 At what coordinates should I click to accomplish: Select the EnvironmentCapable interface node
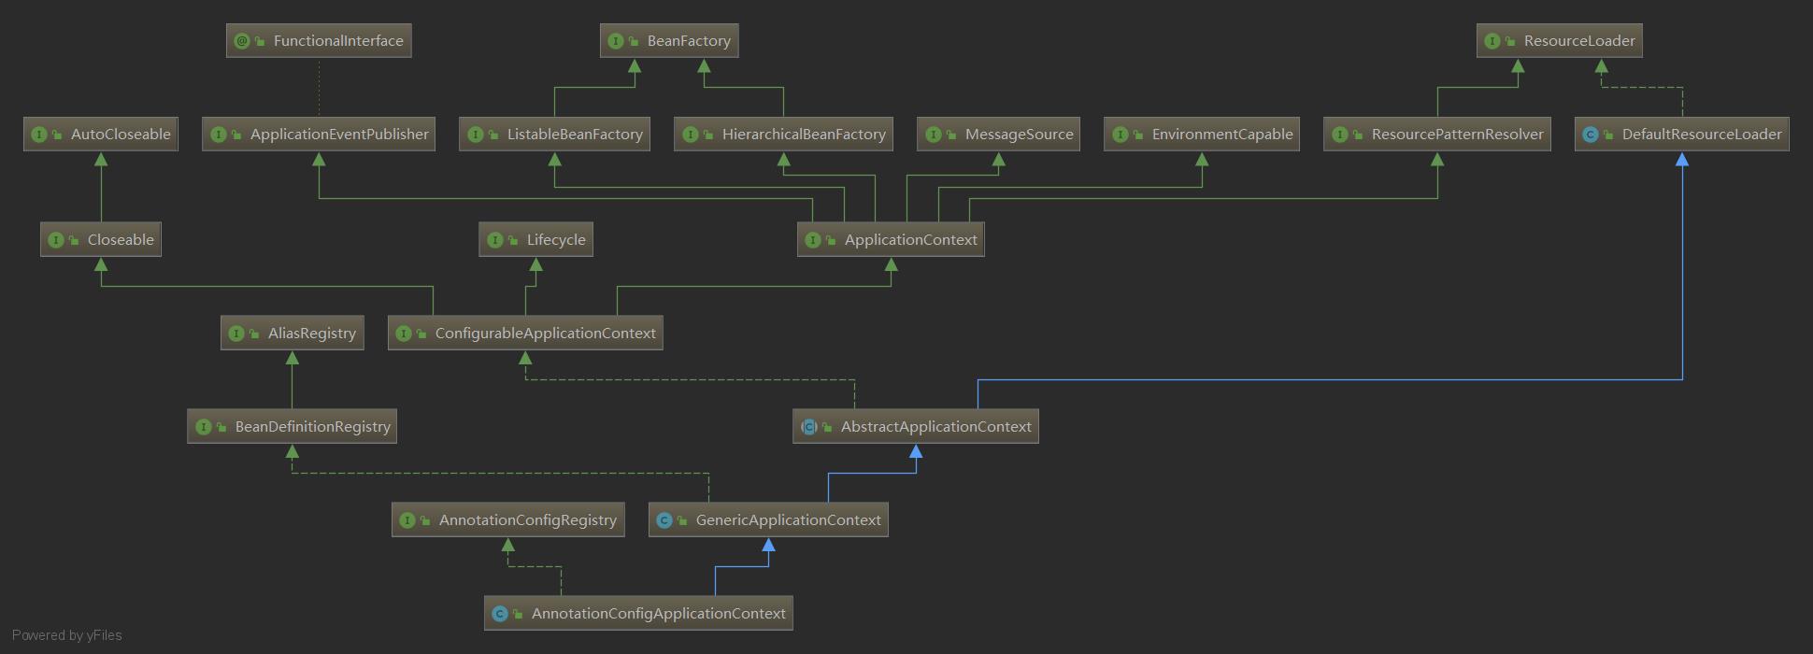1202,135
